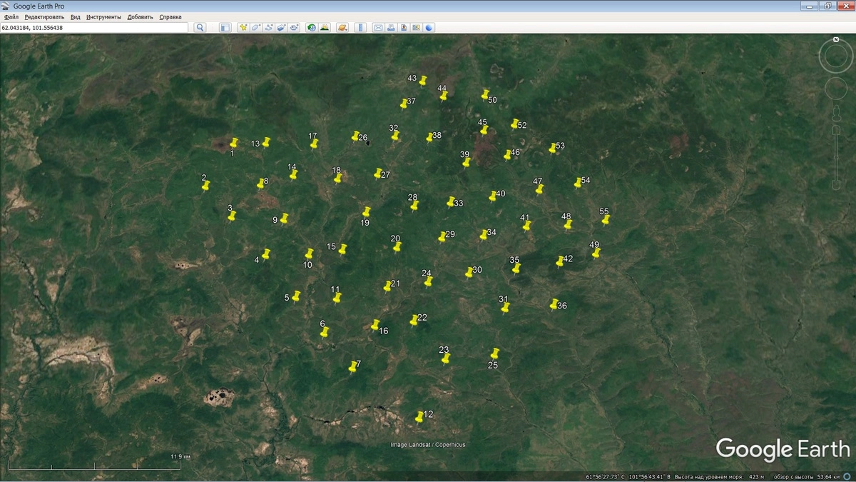Open the ruler measurement tool
This screenshot has width=856, height=482.
pos(360,27)
